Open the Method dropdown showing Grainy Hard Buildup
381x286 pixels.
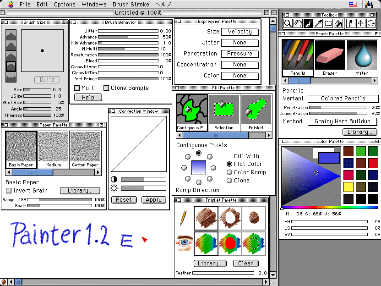click(x=343, y=121)
